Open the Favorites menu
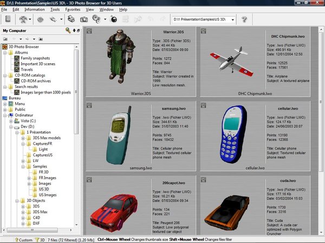The width and height of the screenshot is (325, 243). 73,10
